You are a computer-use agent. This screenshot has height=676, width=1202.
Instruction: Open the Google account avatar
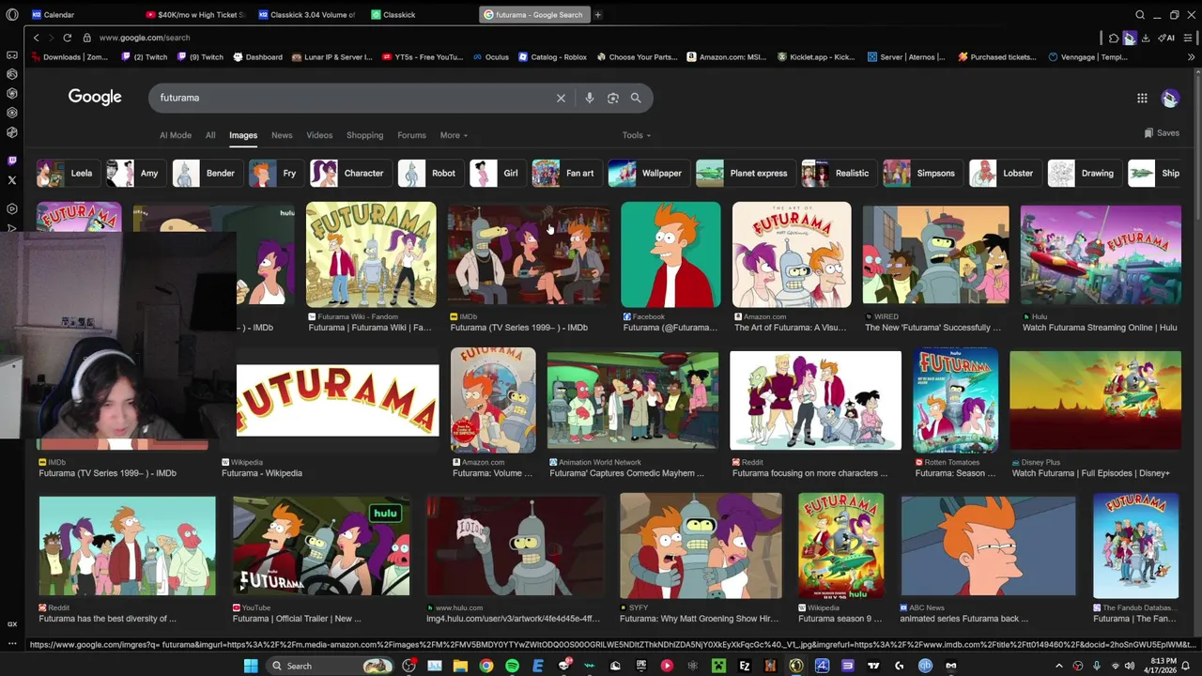point(1170,98)
